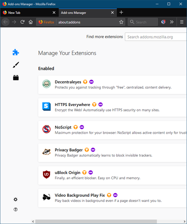Click 'Encrypt the Web!' description text
The height and width of the screenshot is (224, 187).
pos(107,110)
